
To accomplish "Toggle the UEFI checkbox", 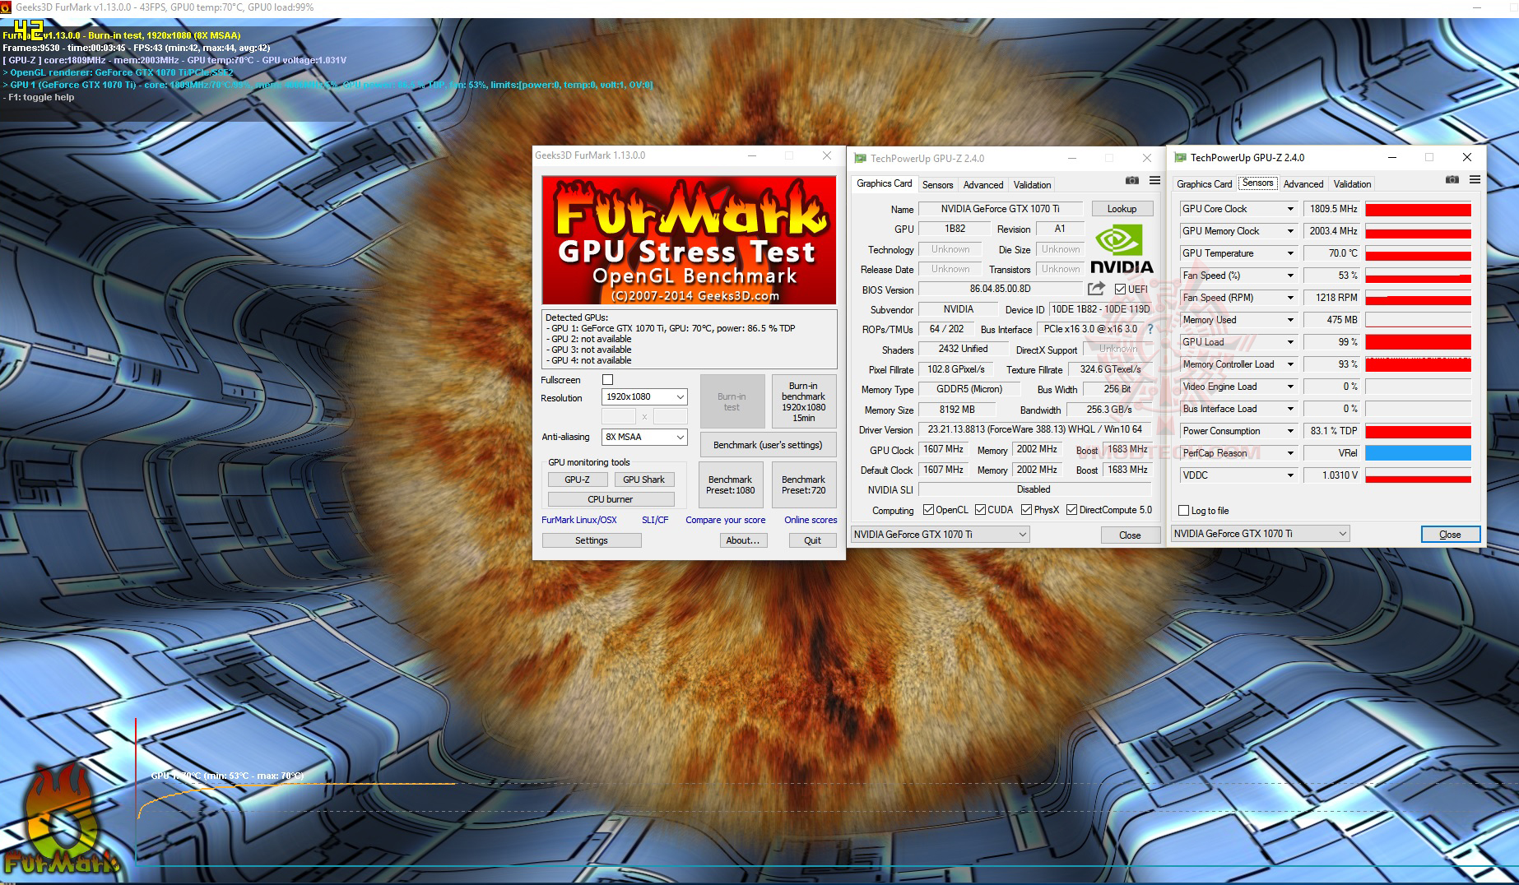I will pyautogui.click(x=1120, y=289).
